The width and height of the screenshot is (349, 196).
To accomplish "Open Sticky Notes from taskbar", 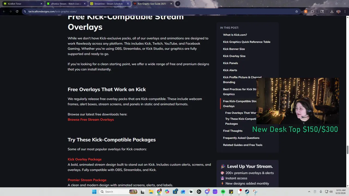I will [231, 192].
